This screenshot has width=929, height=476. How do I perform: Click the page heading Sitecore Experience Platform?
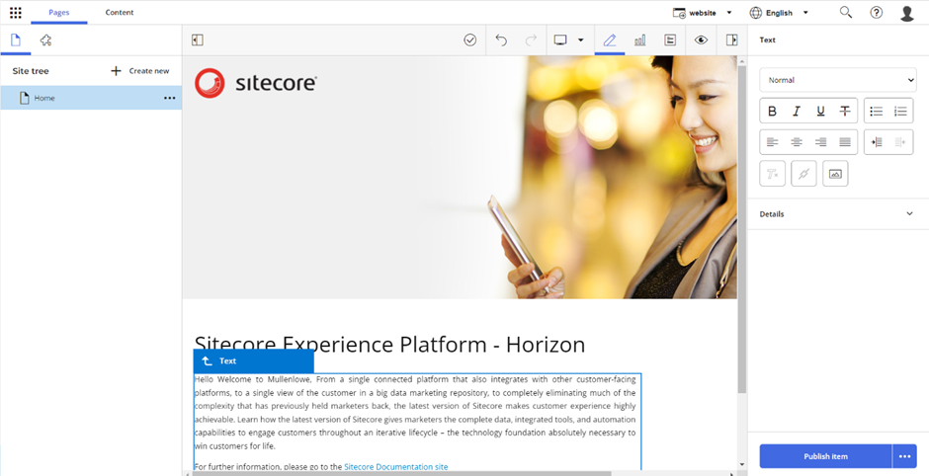pyautogui.click(x=389, y=345)
